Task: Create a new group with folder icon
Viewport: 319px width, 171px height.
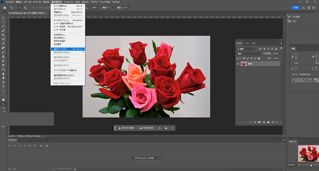Action: pyautogui.click(x=268, y=122)
